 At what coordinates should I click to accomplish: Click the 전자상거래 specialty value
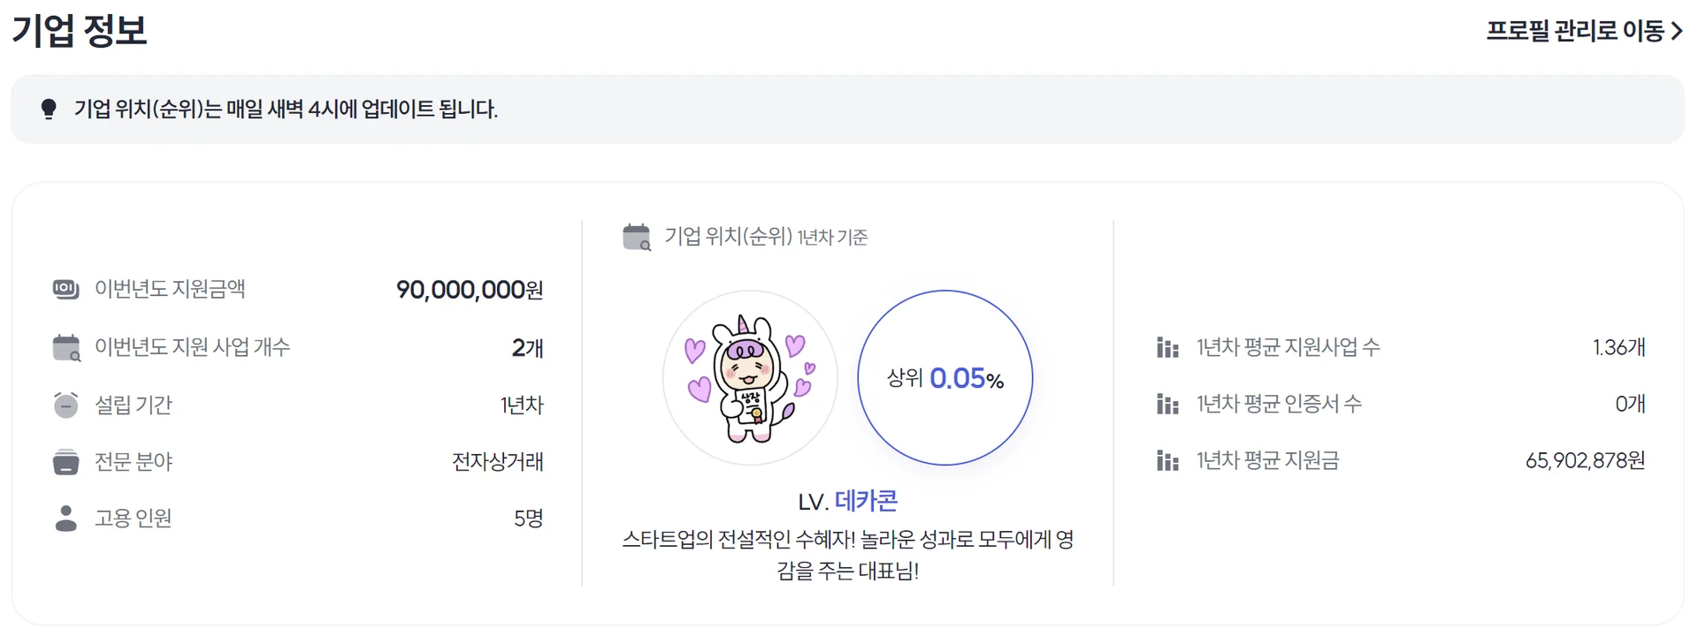496,461
